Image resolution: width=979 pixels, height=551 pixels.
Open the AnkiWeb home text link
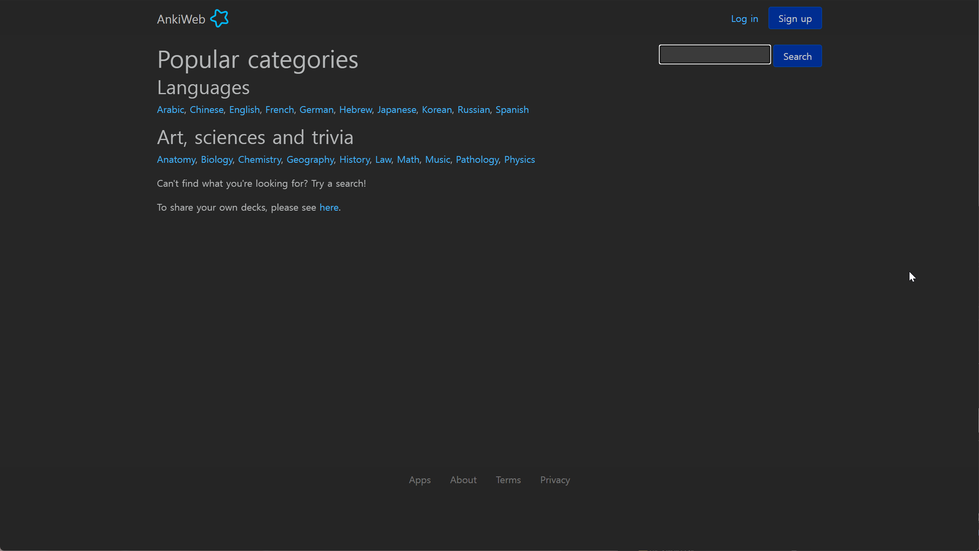click(x=181, y=19)
